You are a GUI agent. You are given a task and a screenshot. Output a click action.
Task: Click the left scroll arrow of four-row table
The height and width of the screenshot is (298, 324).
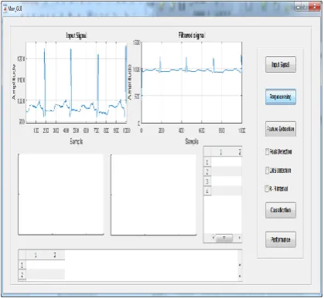213,238
